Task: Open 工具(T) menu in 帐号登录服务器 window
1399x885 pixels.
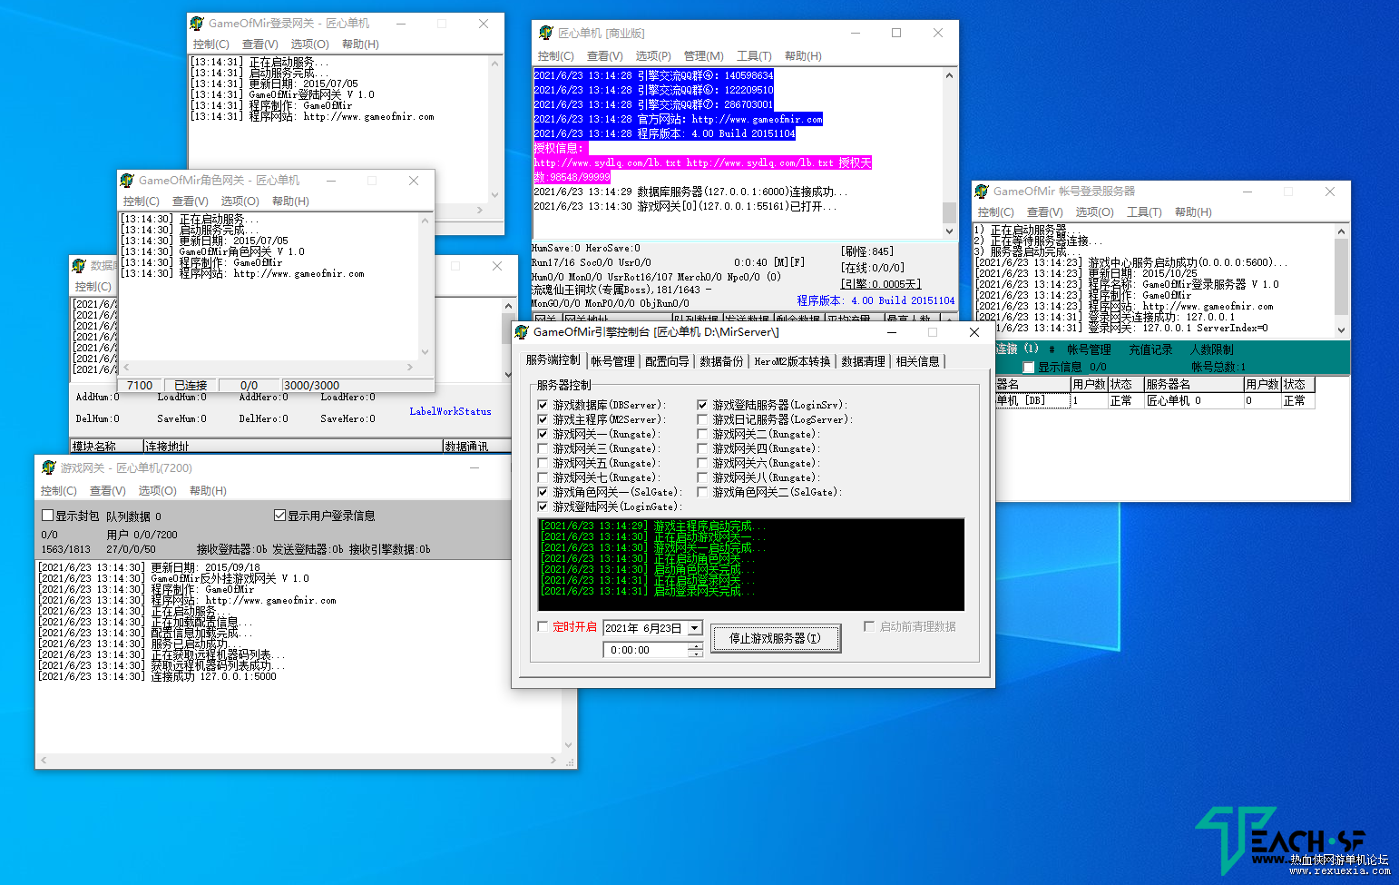Action: point(1143,212)
